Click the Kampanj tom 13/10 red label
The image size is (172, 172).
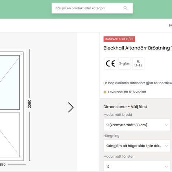tap(119, 39)
